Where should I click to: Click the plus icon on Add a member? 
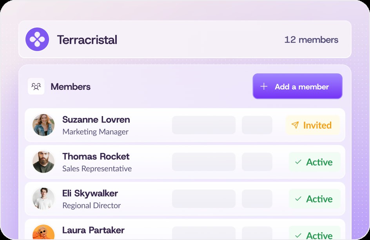coord(264,86)
